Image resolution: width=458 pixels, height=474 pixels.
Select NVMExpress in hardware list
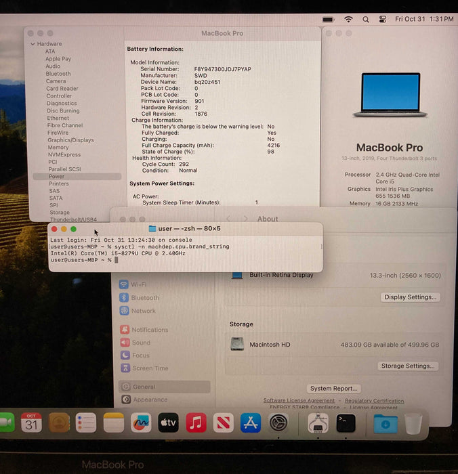(64, 154)
